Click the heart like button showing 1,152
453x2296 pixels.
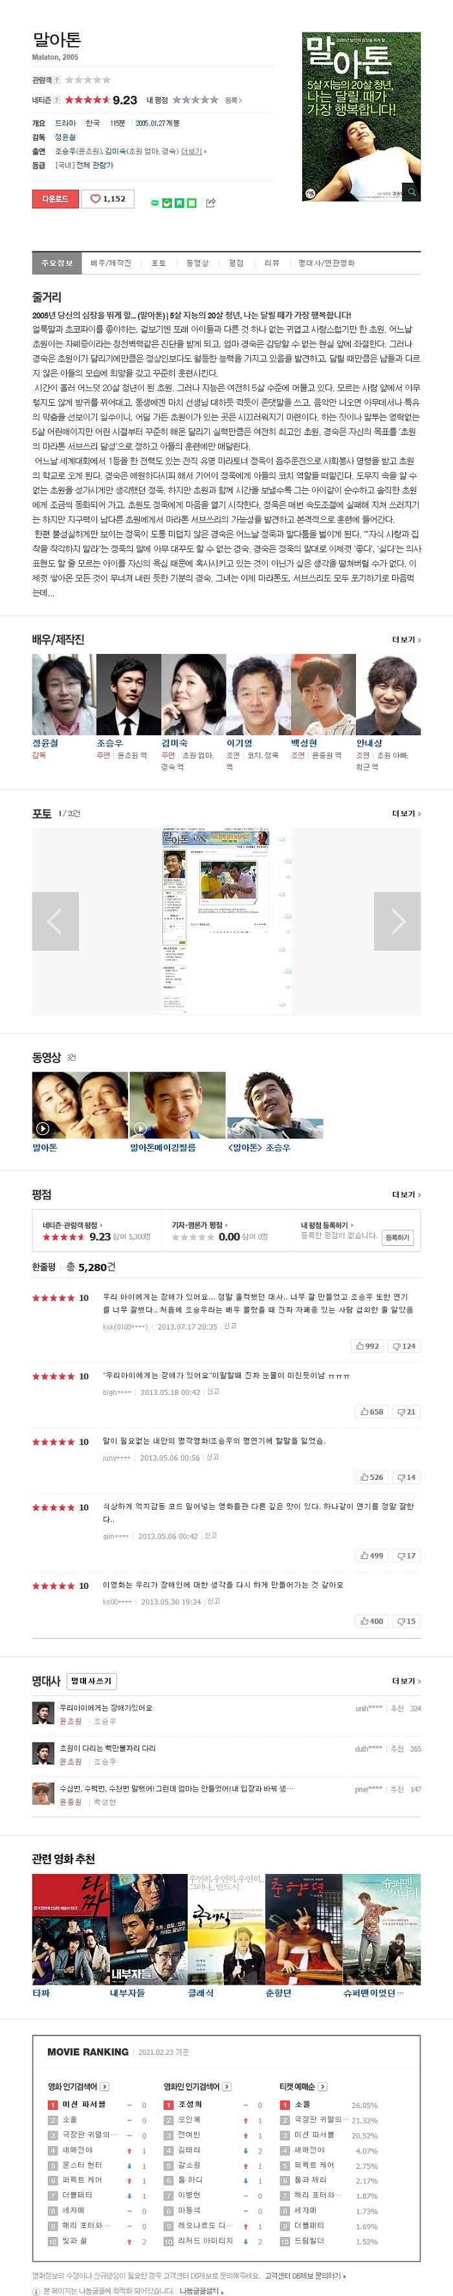point(107,199)
